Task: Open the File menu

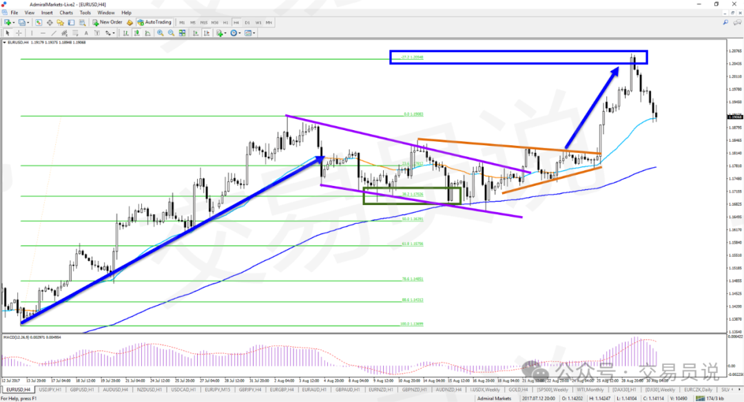Action: tap(14, 13)
